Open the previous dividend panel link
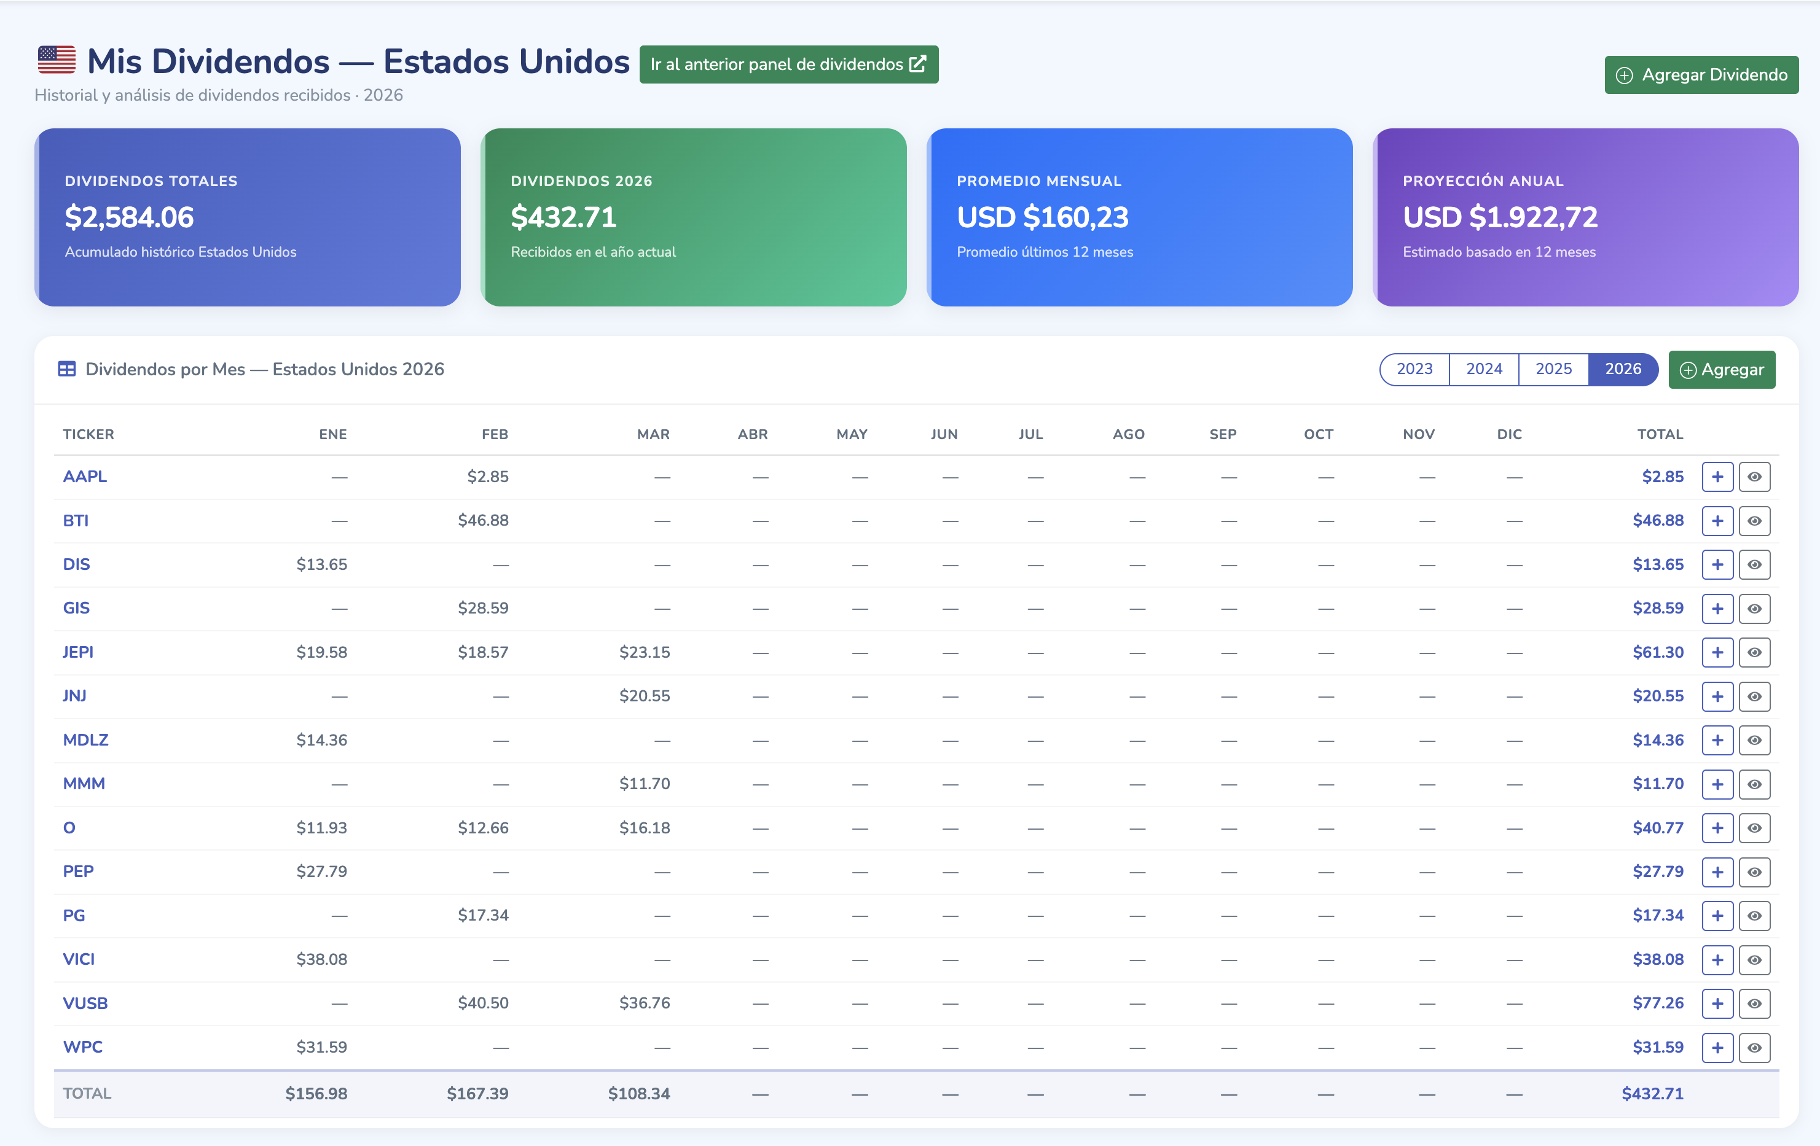Screen dimensions: 1820x1146 pyautogui.click(x=788, y=64)
